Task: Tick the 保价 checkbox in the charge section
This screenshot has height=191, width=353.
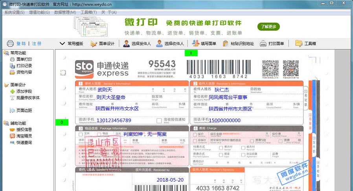Action: (x=195, y=135)
